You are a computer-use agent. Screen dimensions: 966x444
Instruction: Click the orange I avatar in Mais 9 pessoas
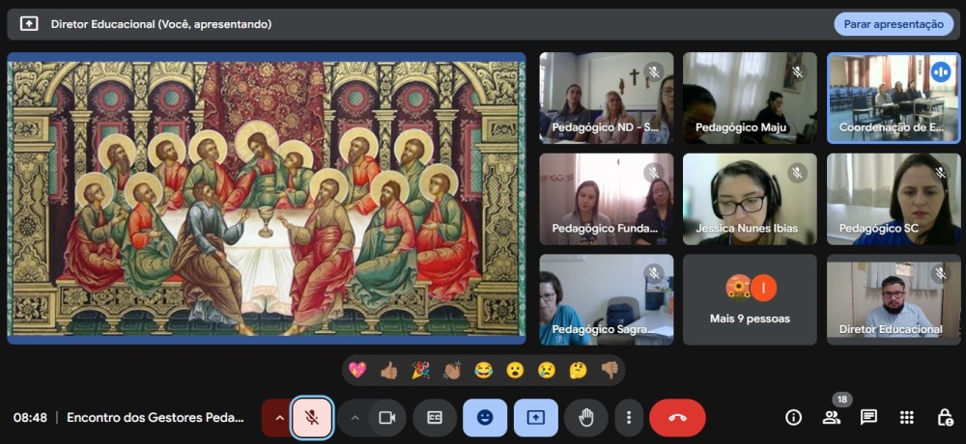(763, 288)
